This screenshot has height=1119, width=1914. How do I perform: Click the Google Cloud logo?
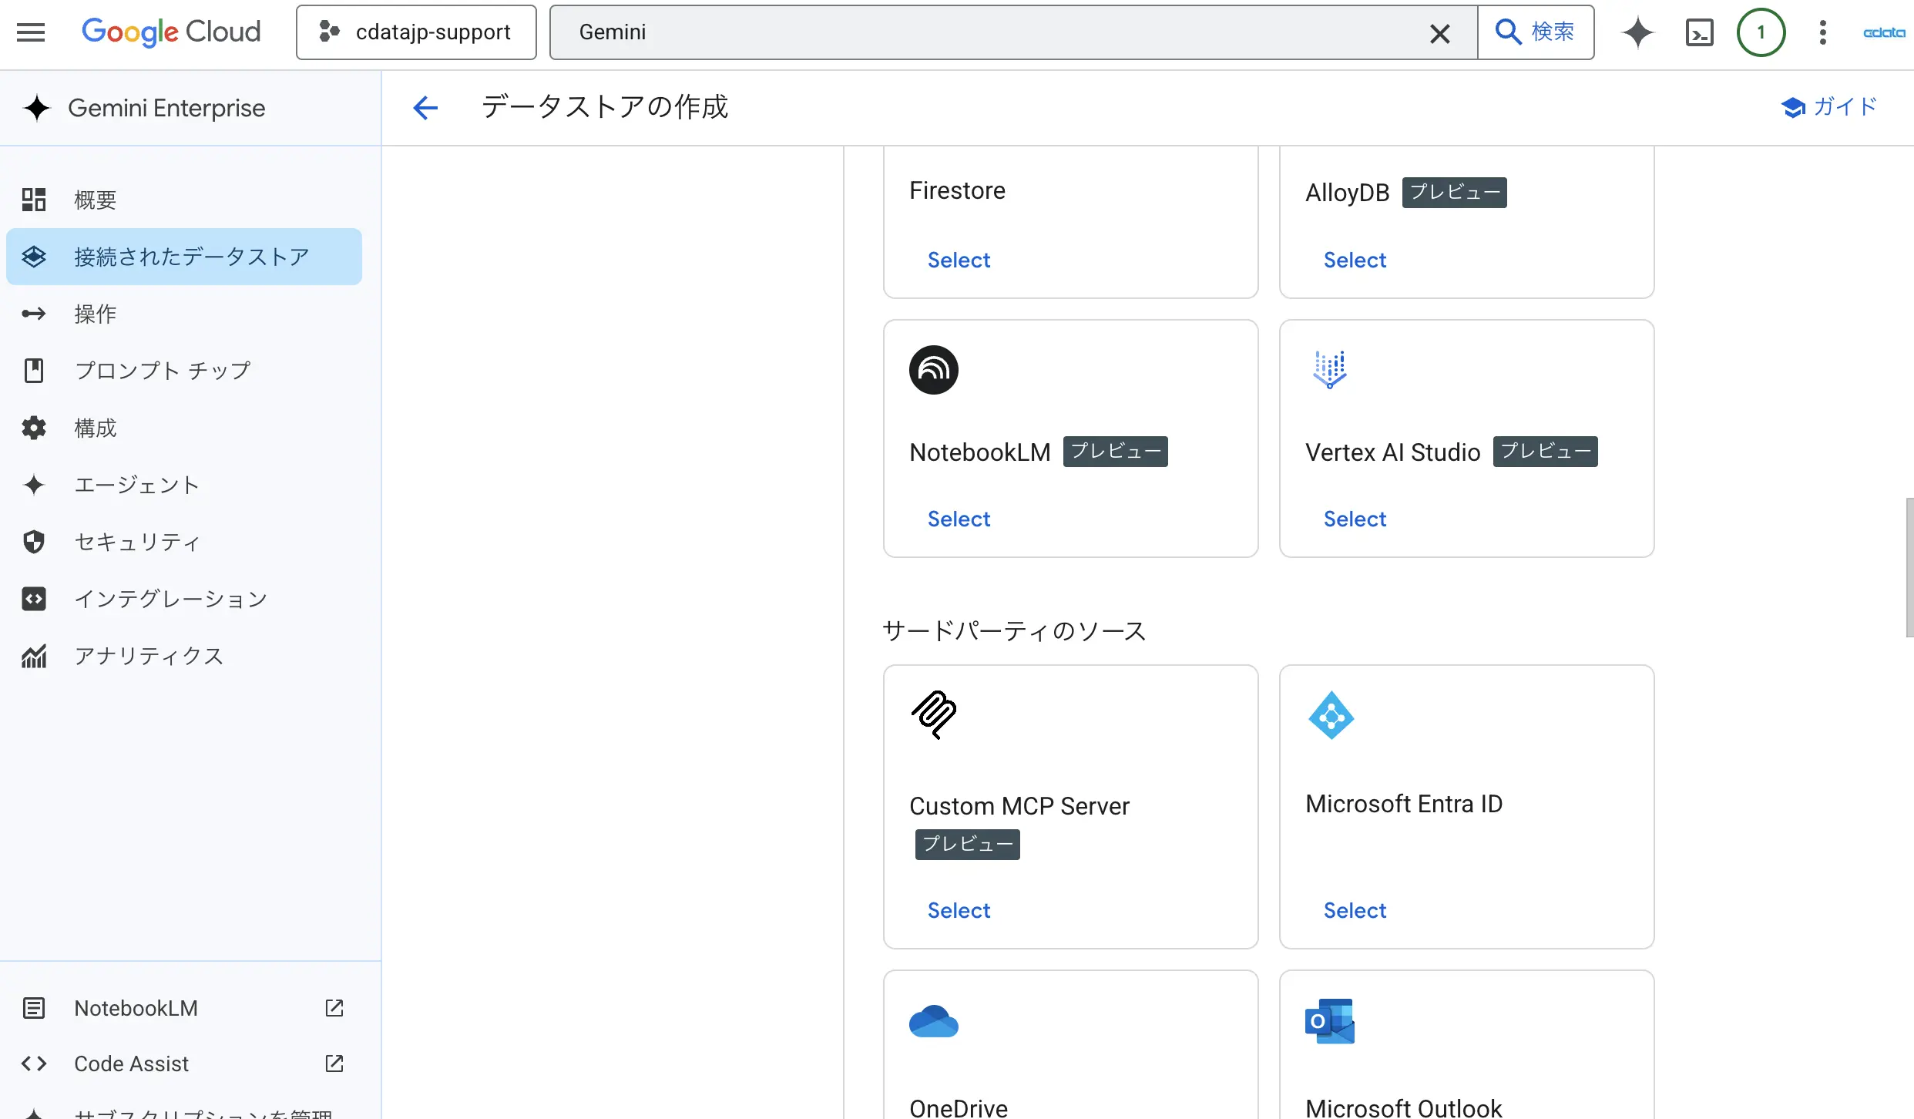tap(171, 32)
